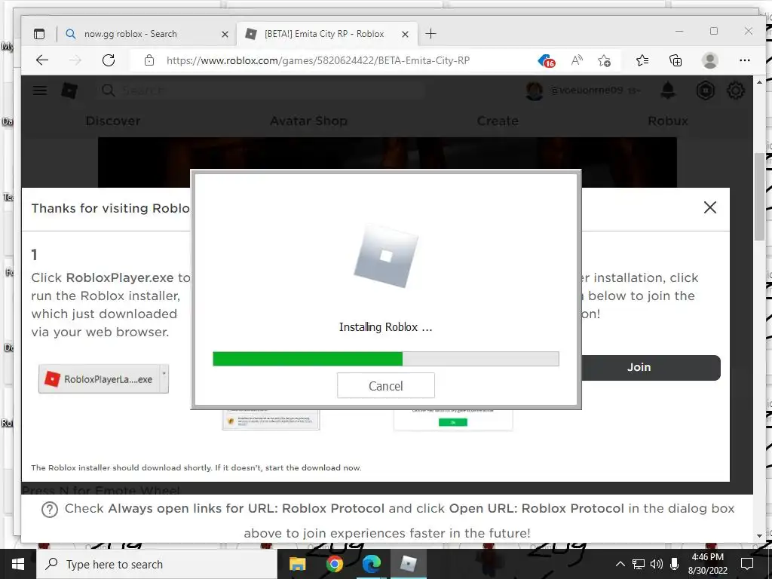Open the Avatar Shop menu item
The width and height of the screenshot is (772, 579).
[308, 121]
